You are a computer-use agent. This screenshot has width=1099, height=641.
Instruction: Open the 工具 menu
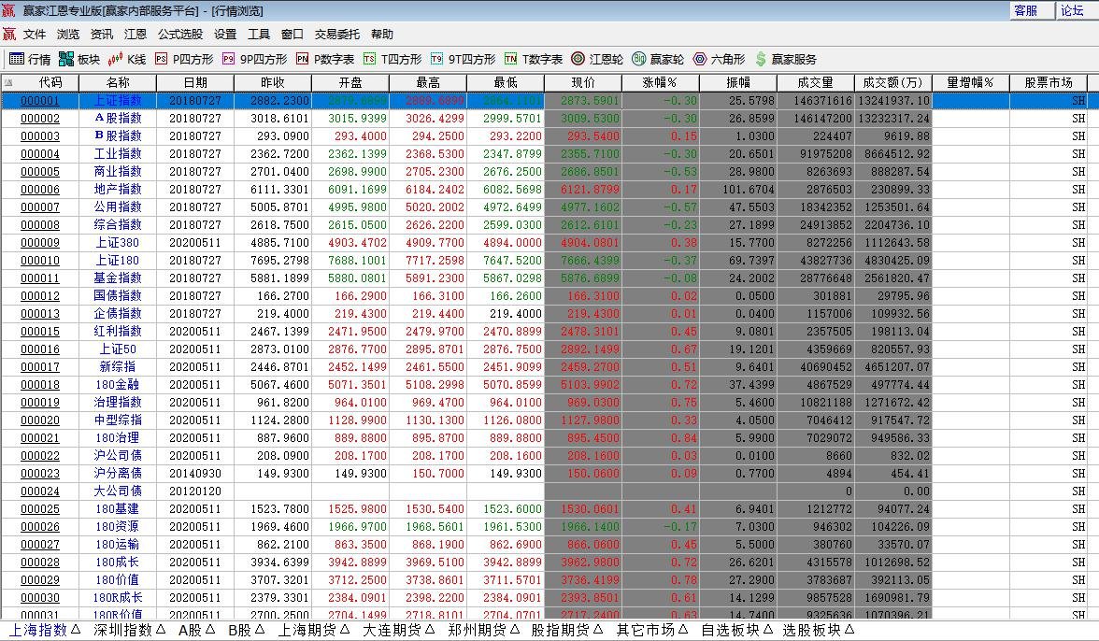coord(259,35)
